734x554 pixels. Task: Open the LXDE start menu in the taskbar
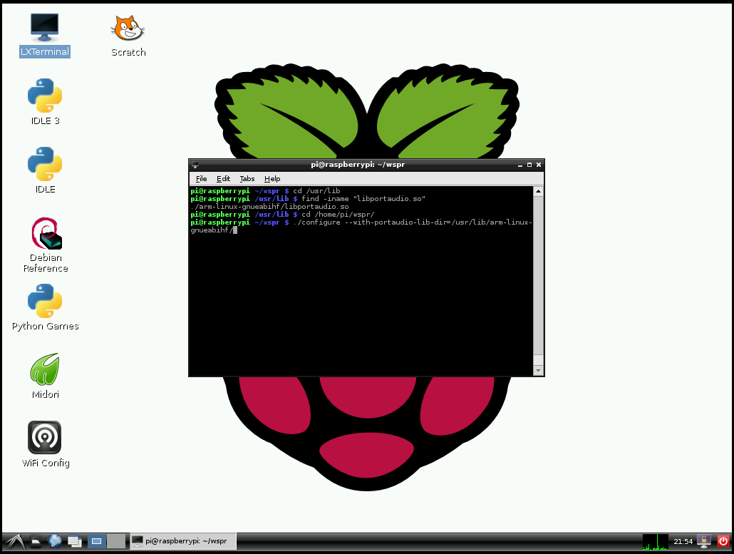pos(14,541)
